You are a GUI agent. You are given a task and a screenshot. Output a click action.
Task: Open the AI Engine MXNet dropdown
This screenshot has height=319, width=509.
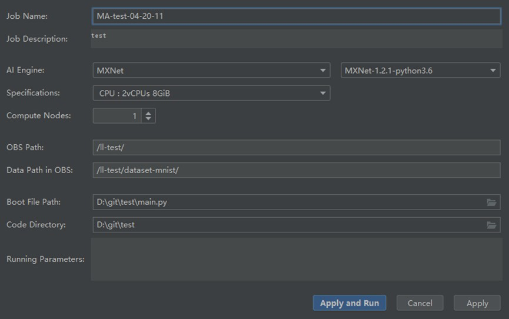point(211,71)
